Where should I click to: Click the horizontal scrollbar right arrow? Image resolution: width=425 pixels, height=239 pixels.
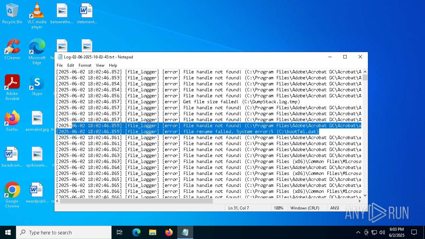click(359, 201)
